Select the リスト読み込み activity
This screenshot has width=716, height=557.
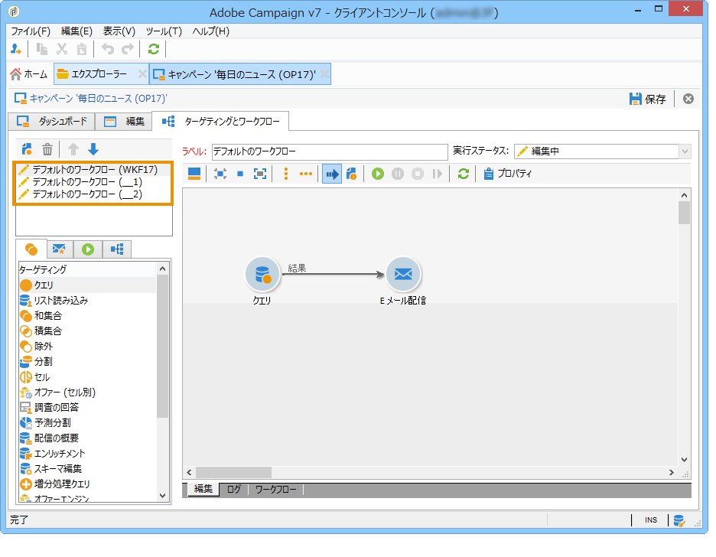(x=88, y=301)
